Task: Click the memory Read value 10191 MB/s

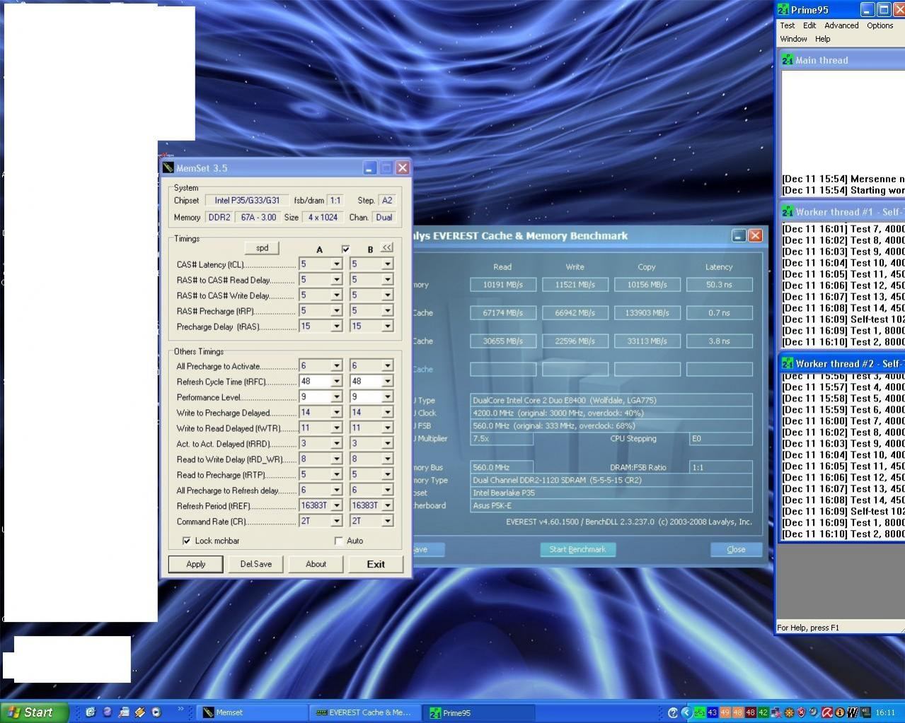Action: [x=503, y=285]
